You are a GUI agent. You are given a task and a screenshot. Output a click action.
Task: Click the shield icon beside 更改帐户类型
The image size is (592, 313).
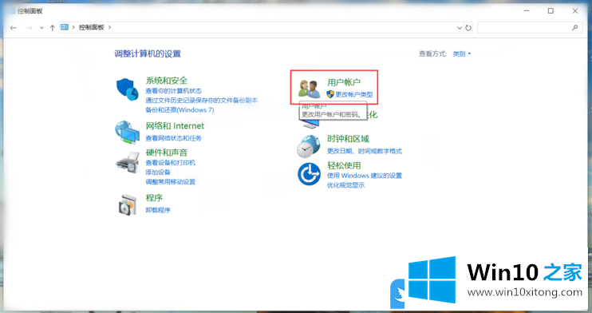[x=330, y=94]
